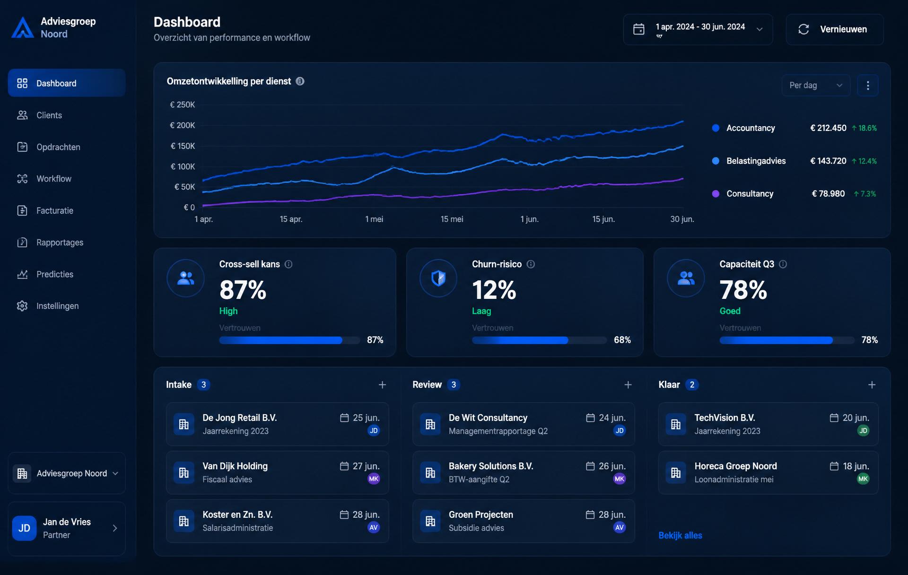Click info icon beside Omzetontwikkeling per dienst
This screenshot has width=908, height=575.
coord(300,81)
